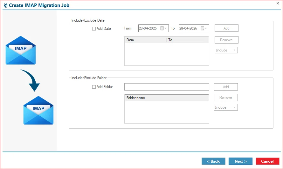Screen dimensions: 283x169
Task: Click the app logo in title bar
Action: click(x=6, y=5)
